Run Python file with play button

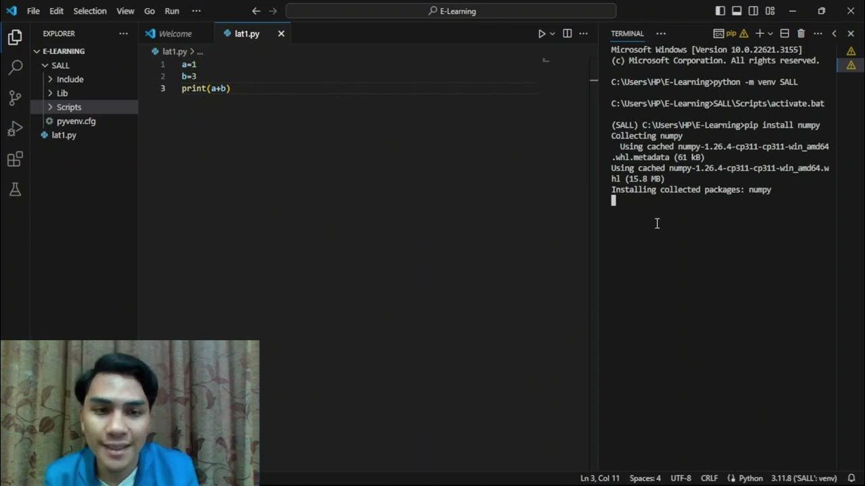(541, 34)
